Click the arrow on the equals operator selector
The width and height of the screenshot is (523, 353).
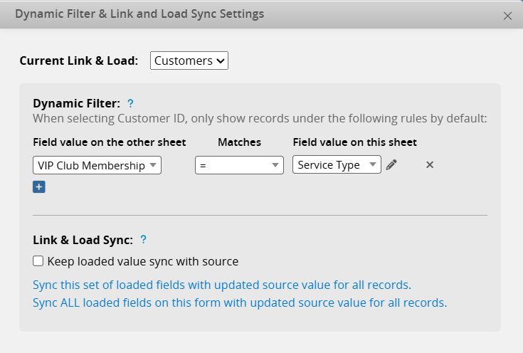(x=276, y=166)
